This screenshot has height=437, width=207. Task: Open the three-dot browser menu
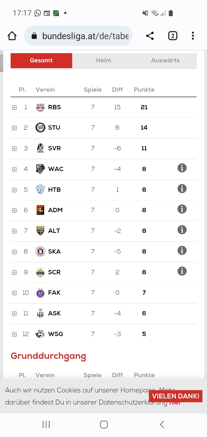click(193, 36)
